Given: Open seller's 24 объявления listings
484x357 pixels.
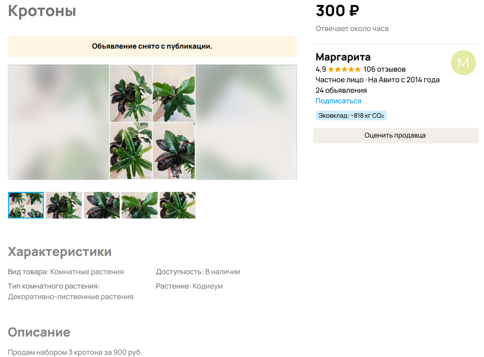Looking at the screenshot, I should (x=341, y=90).
